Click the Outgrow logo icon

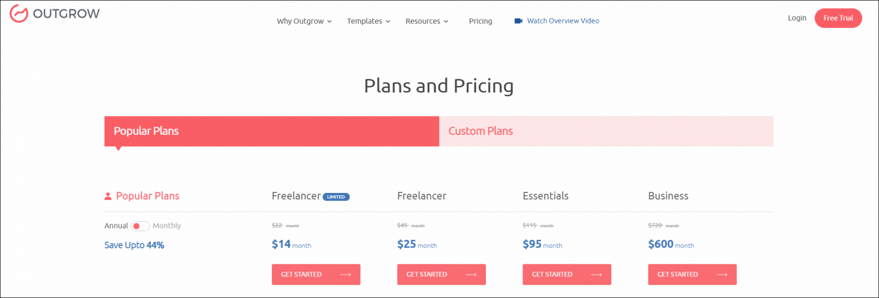pyautogui.click(x=19, y=13)
